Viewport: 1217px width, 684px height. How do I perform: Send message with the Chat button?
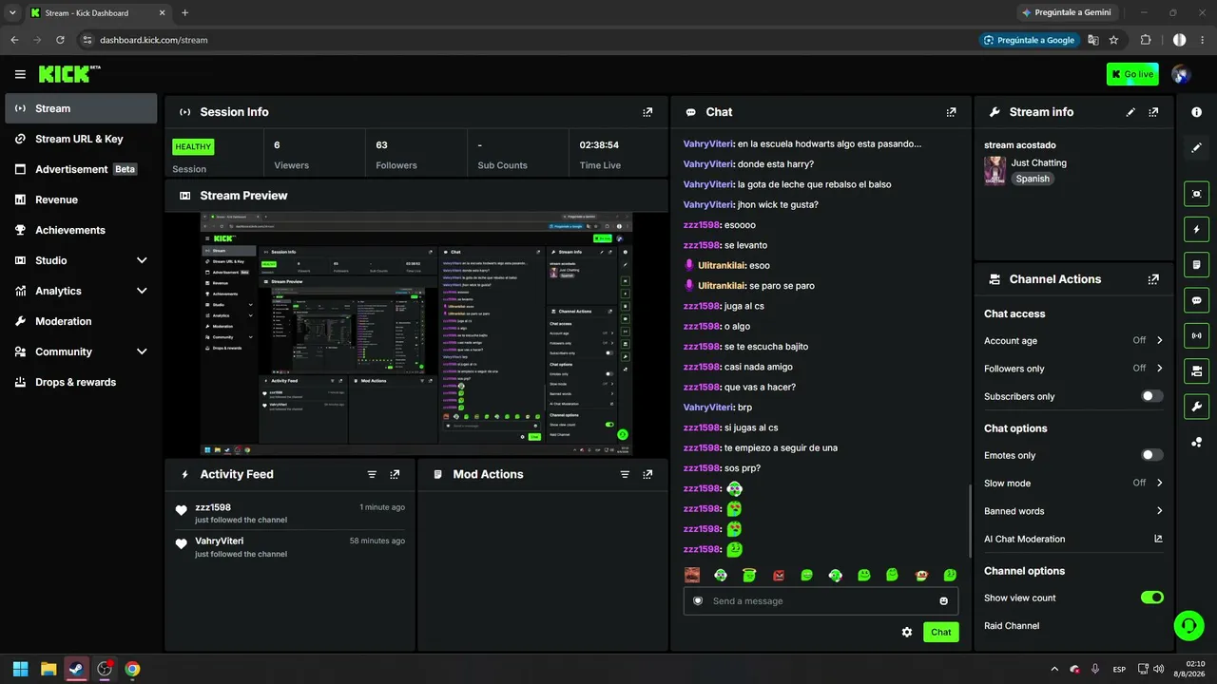[x=940, y=632]
